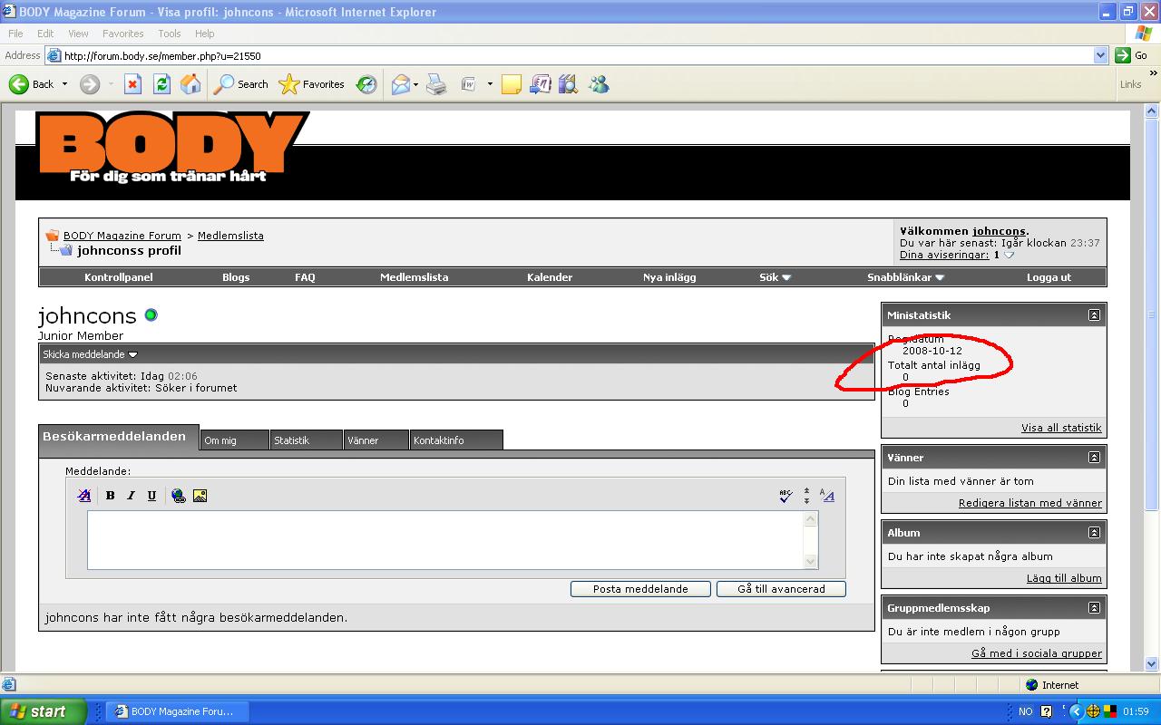This screenshot has width=1161, height=725.
Task: Open the Nya inlägg link
Action: [x=669, y=277]
